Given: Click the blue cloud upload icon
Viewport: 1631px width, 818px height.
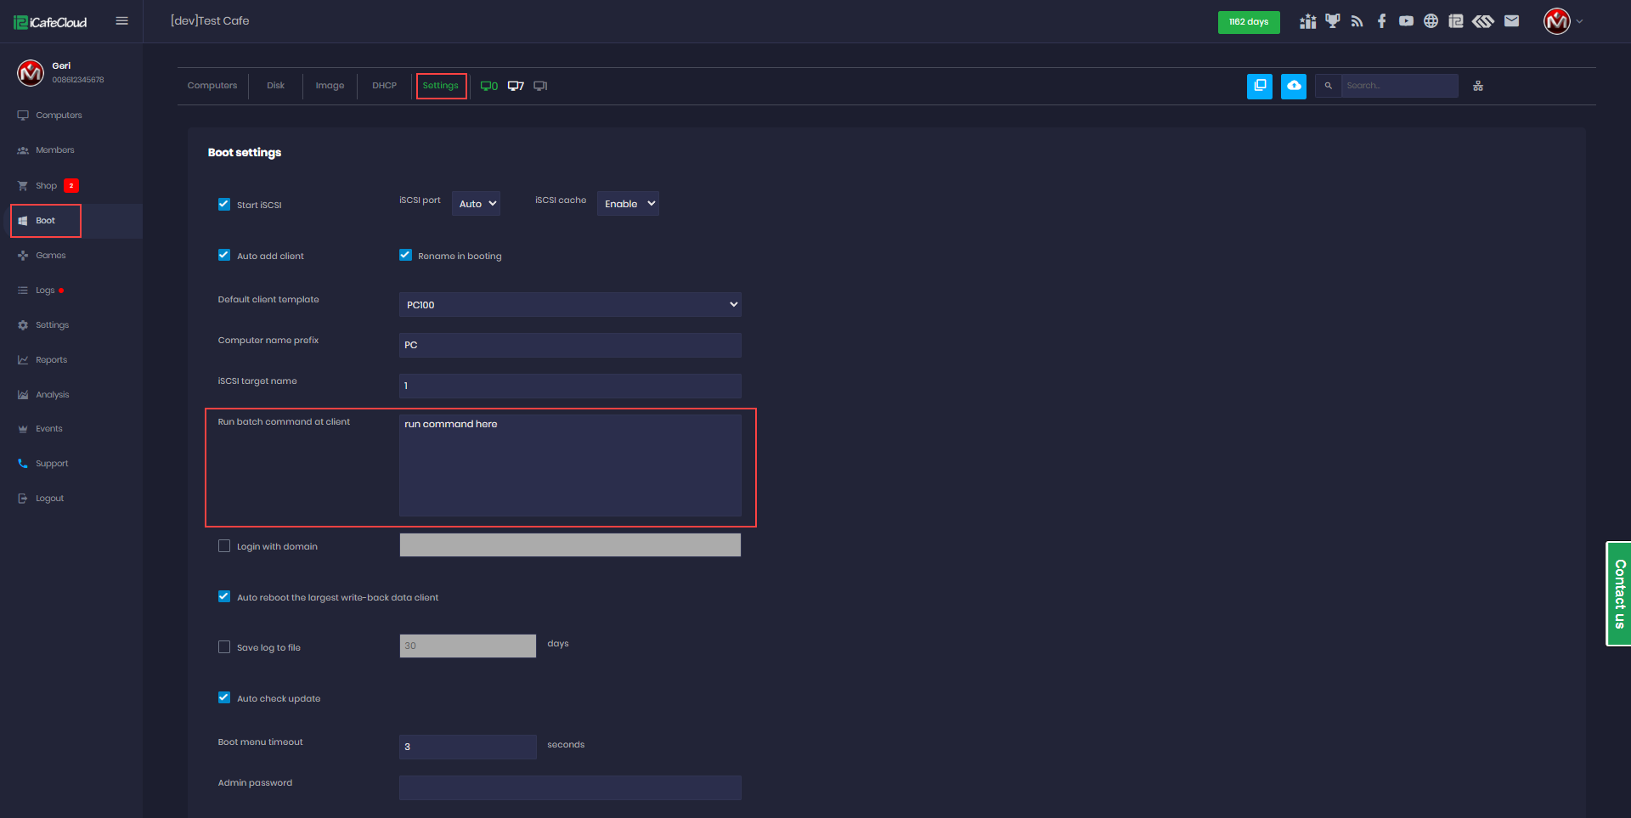Looking at the screenshot, I should 1293,86.
